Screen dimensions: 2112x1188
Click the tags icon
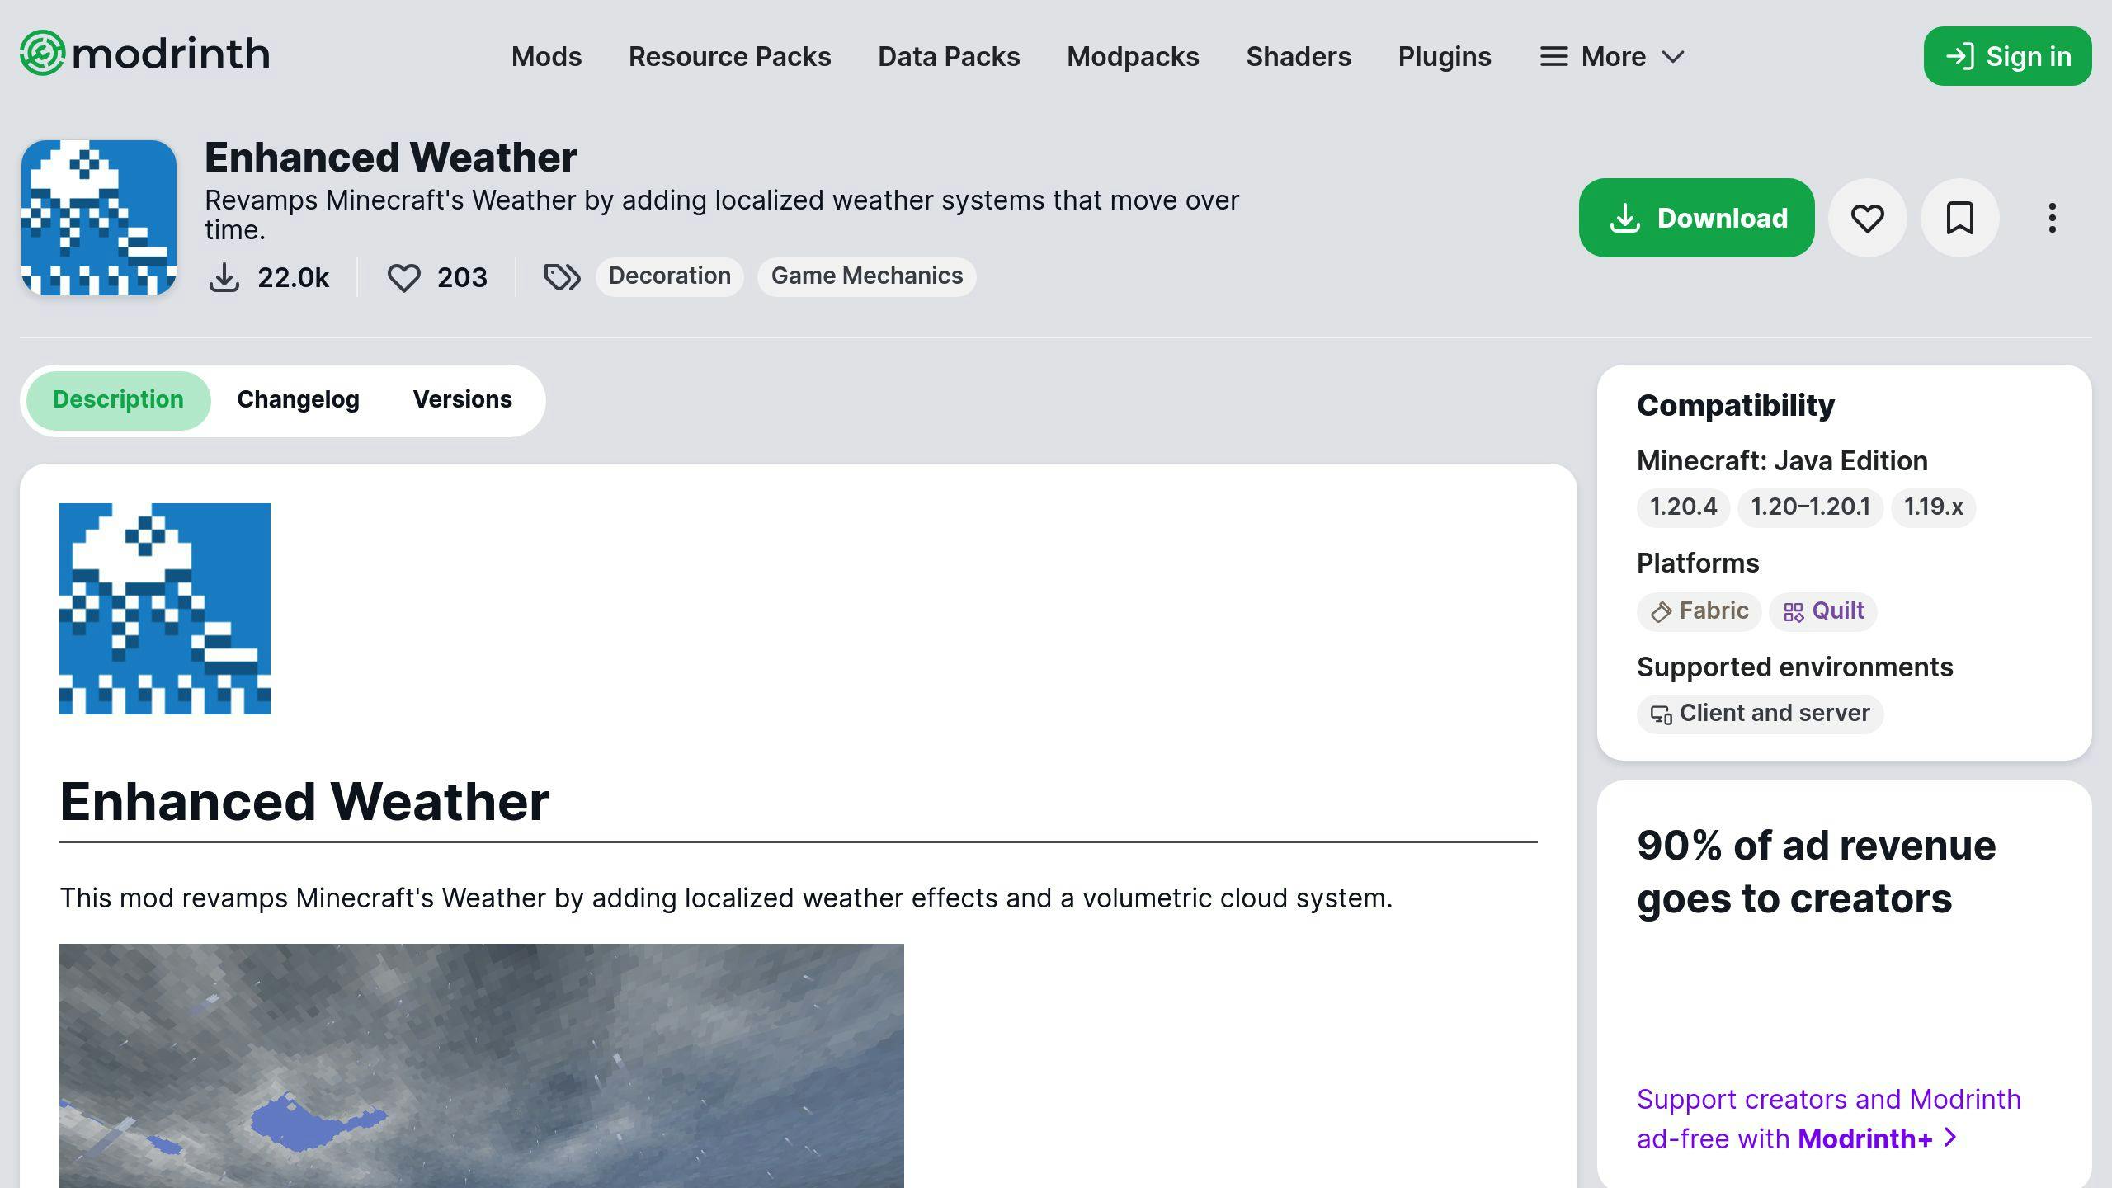(x=563, y=277)
